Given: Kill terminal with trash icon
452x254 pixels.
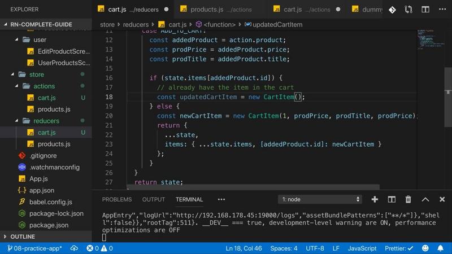Looking at the screenshot, I should [x=408, y=199].
